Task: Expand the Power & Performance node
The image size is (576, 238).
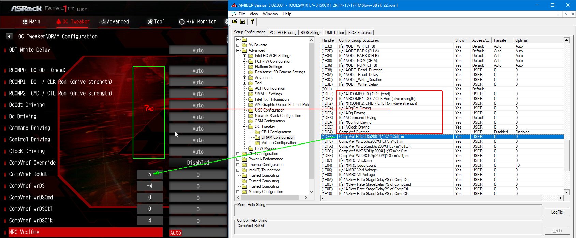Action: click(x=238, y=159)
